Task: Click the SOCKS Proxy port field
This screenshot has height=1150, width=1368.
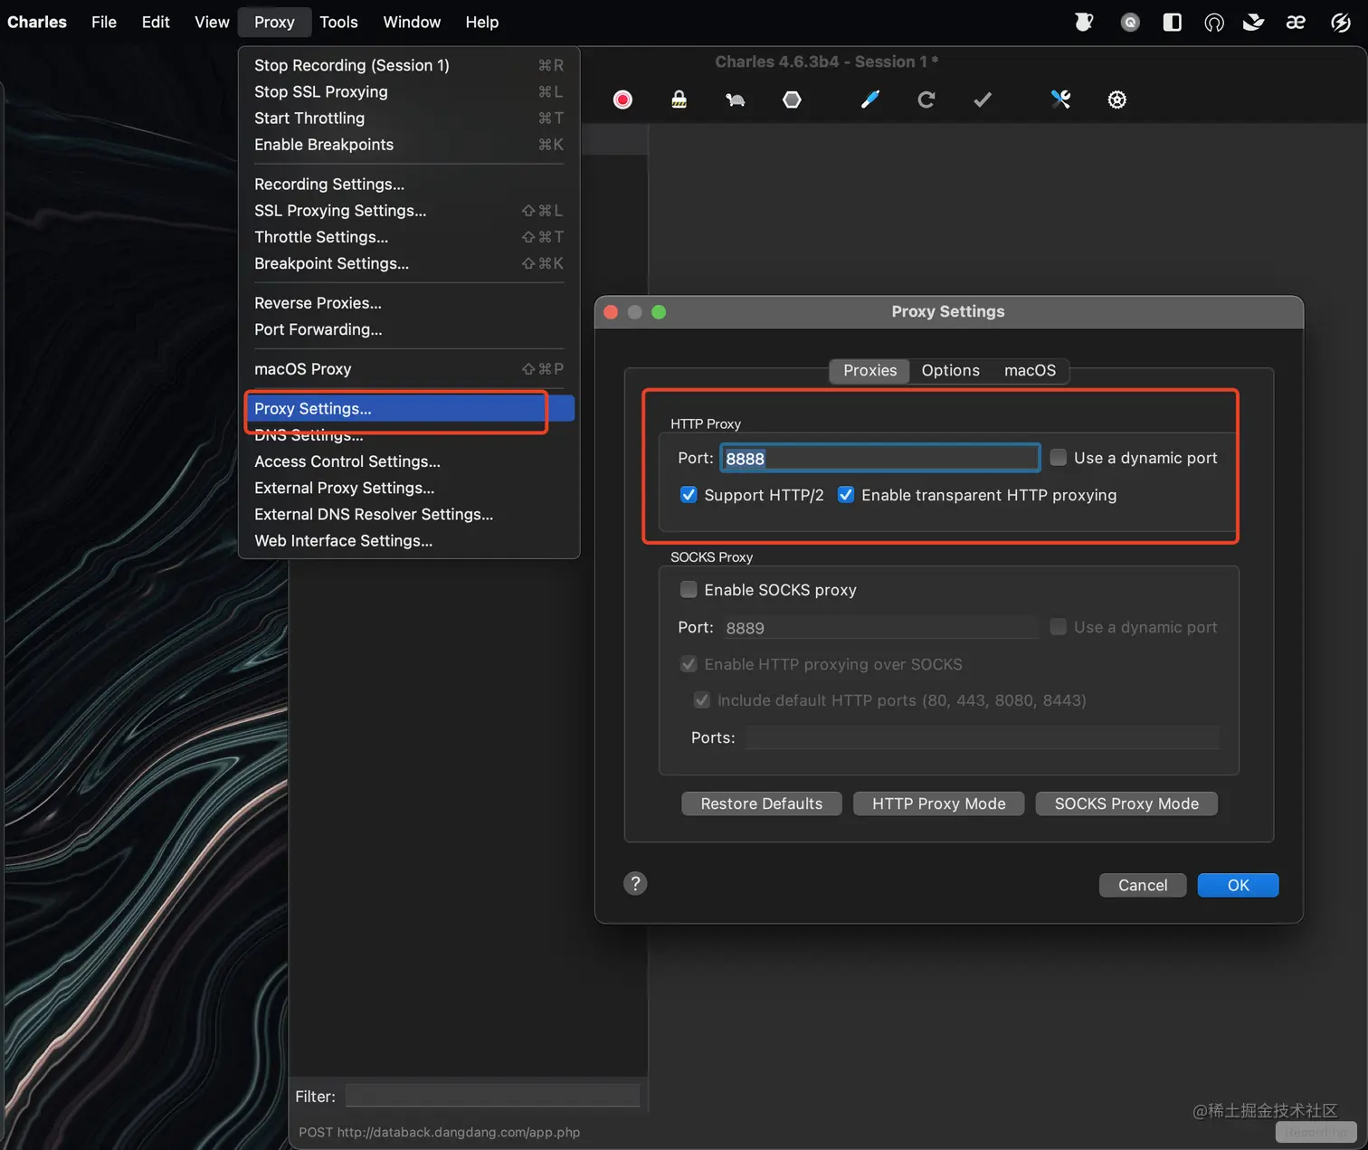Action: click(879, 627)
